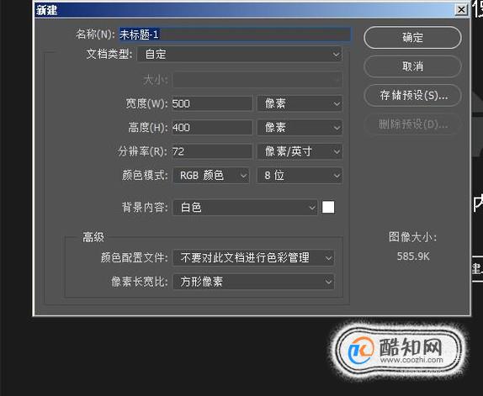Open the 颜色配置文件 color profile dropdown

[x=253, y=258]
